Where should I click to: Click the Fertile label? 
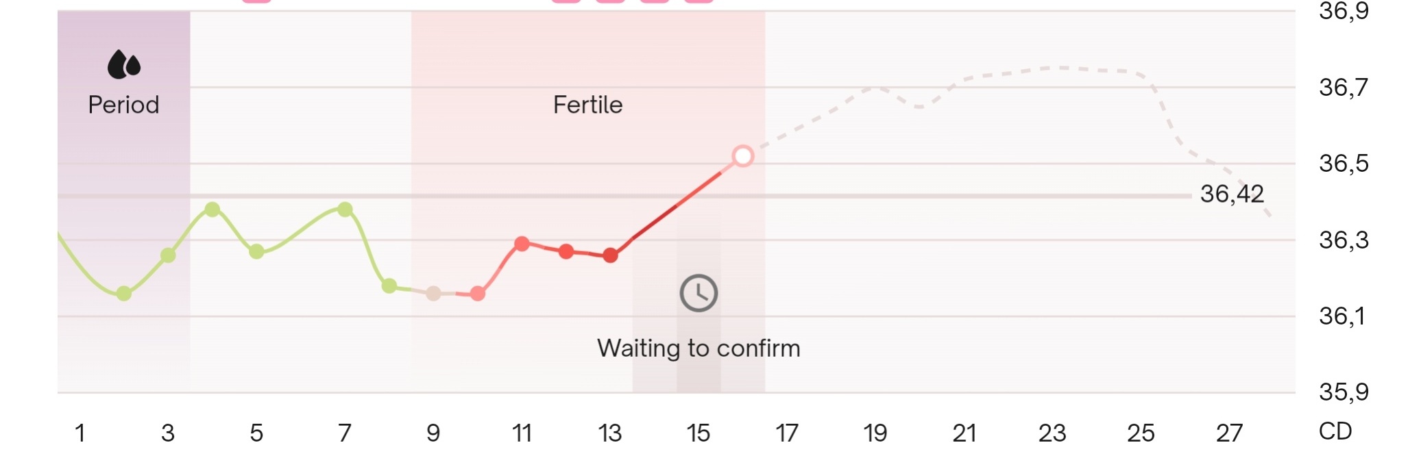click(x=587, y=105)
